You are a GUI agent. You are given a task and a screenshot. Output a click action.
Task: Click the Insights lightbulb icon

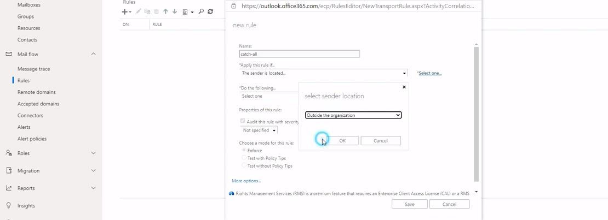(9, 205)
